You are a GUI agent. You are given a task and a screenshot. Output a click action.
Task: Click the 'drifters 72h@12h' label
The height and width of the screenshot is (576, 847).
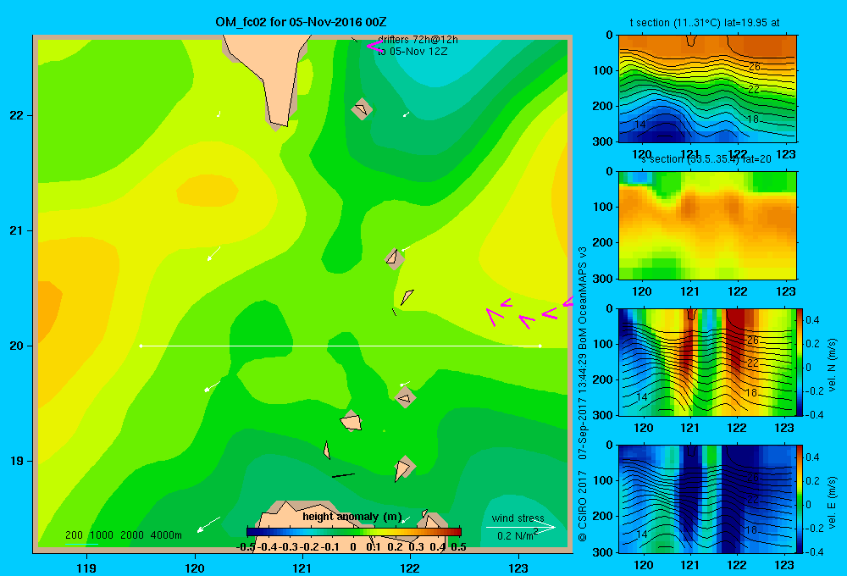coord(418,40)
